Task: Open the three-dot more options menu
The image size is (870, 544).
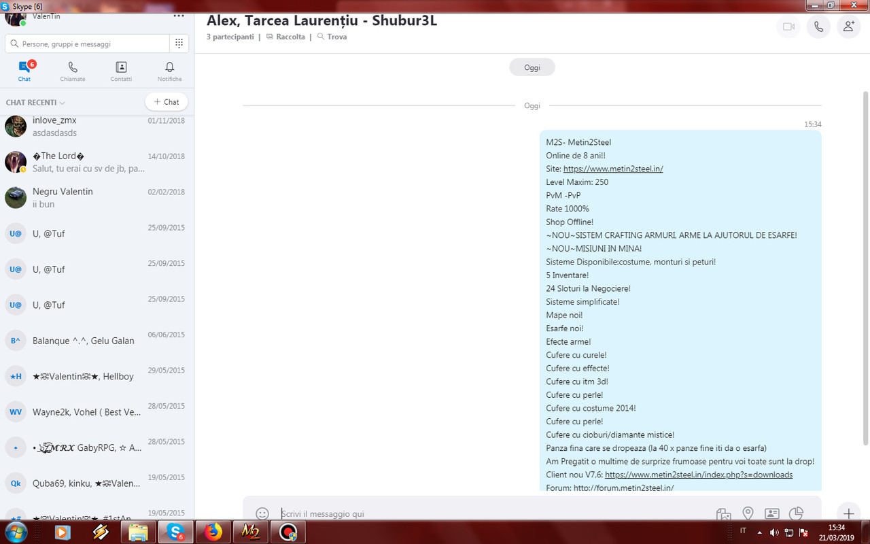Action: coord(179,15)
